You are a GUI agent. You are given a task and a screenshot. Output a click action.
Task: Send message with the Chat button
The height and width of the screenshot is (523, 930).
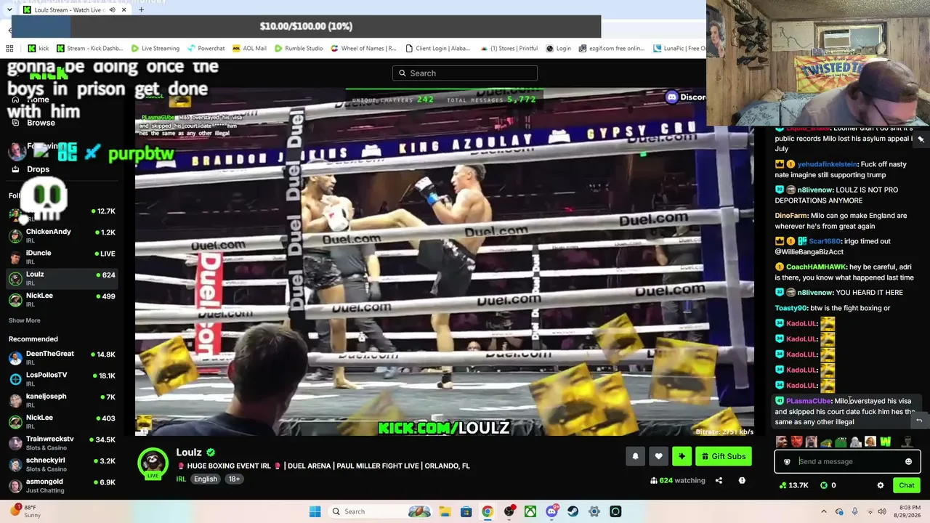(906, 485)
